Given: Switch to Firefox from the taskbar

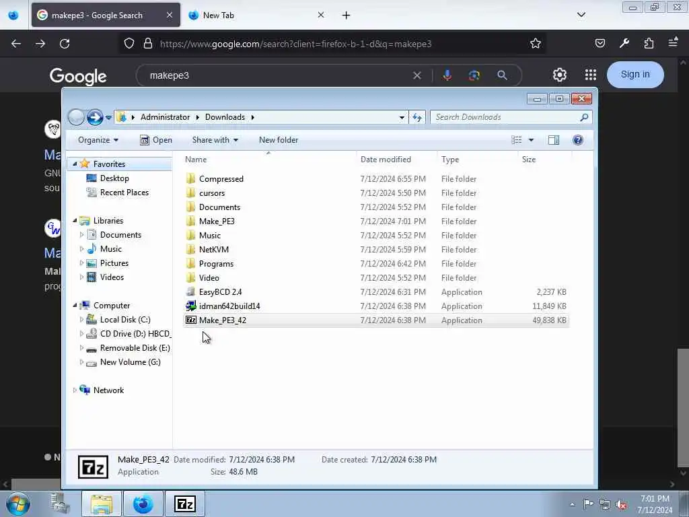Looking at the screenshot, I should point(143,504).
